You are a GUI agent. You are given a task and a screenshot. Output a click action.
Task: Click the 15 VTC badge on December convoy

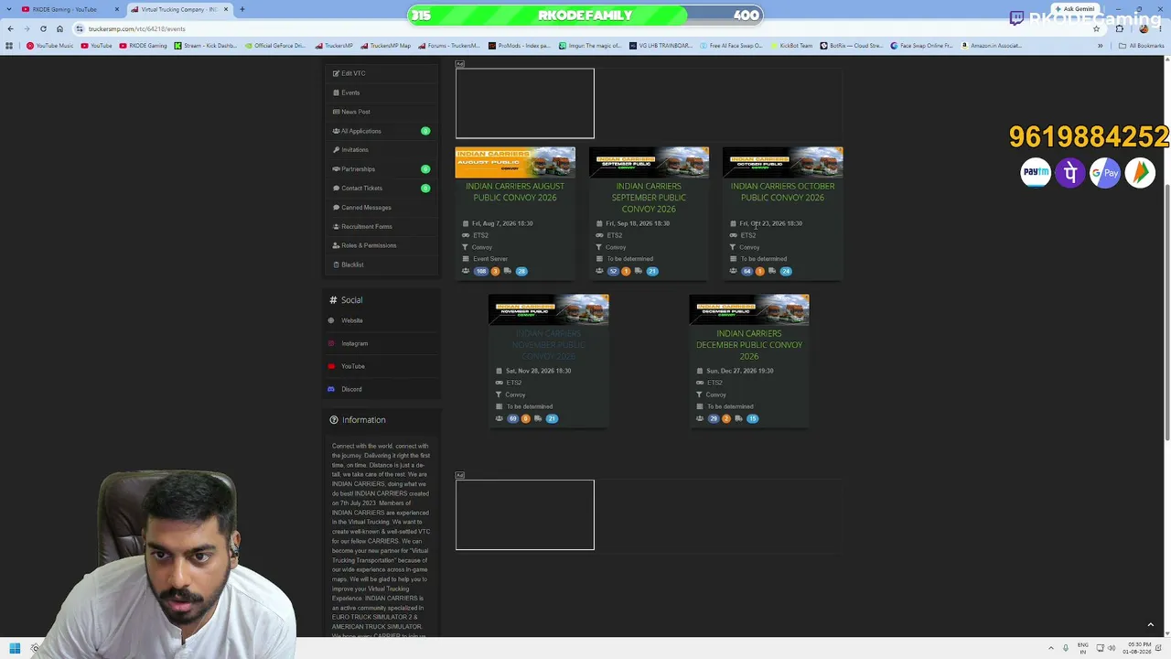coord(753,418)
